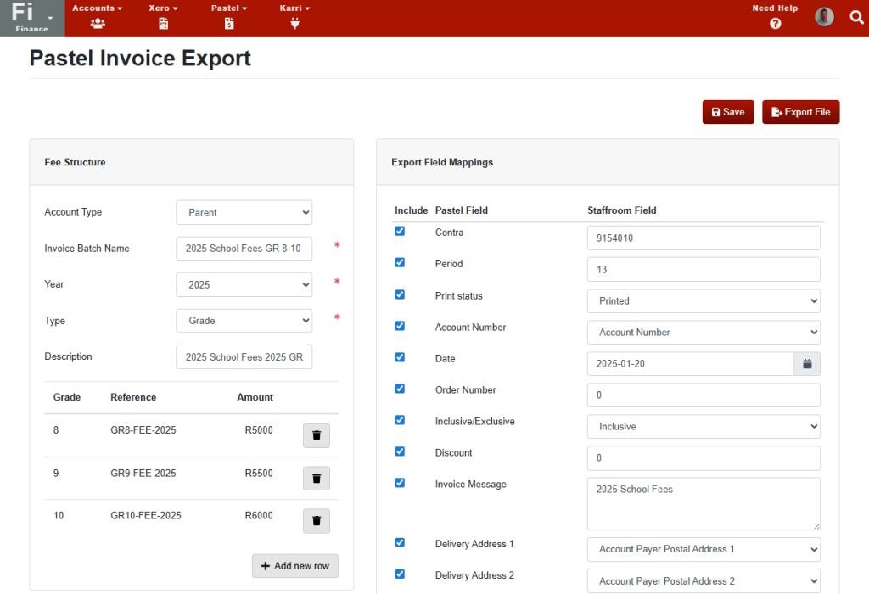Click the Staffroom Field column header
Image resolution: width=869 pixels, height=594 pixels.
pos(622,210)
